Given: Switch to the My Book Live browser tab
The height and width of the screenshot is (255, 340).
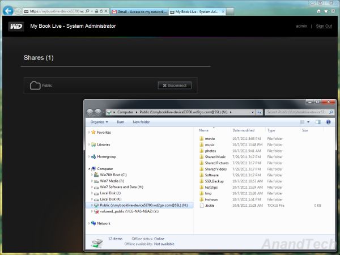Looking at the screenshot, I should pos(197,12).
